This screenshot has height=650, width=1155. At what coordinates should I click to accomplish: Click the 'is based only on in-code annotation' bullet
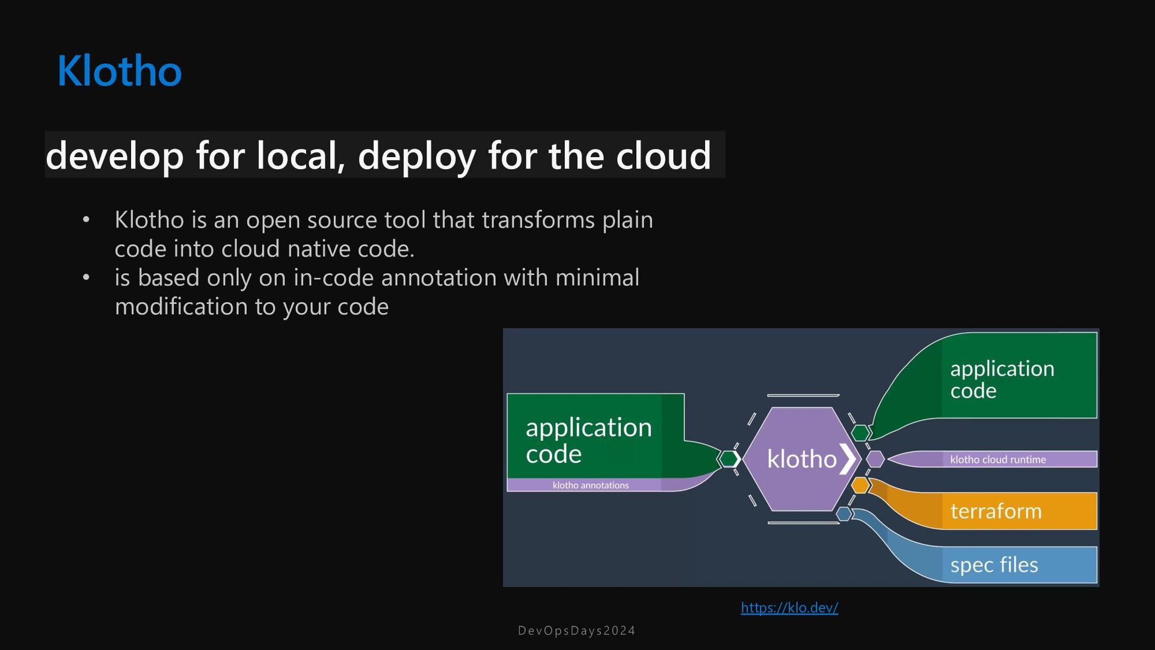pos(377,292)
